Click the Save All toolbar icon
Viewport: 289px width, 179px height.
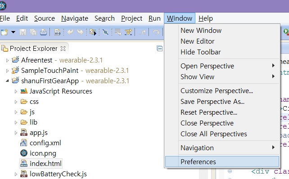click(33, 32)
